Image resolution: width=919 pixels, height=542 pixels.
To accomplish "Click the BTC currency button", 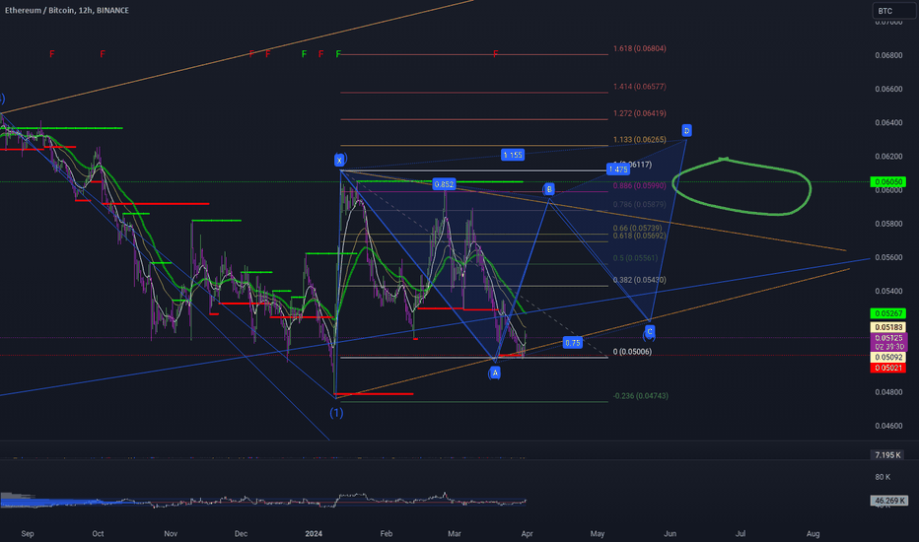I will coord(893,11).
